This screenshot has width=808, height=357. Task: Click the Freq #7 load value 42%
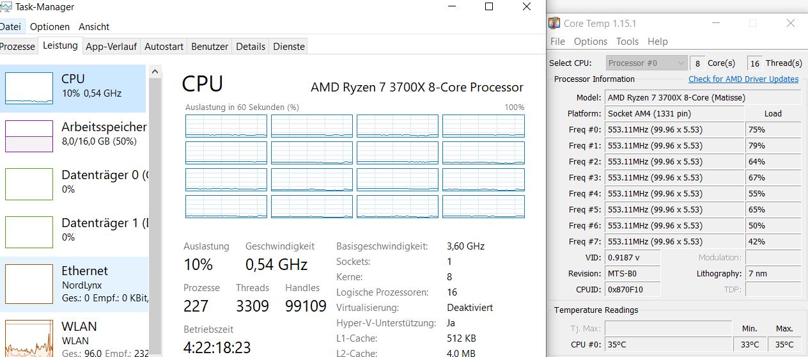[773, 241]
